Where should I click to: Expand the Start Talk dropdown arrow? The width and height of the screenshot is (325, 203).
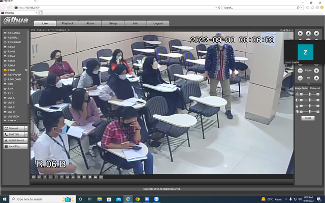(26, 134)
